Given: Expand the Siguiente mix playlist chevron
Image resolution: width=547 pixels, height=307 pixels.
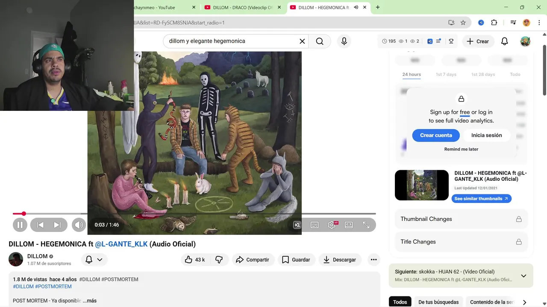Looking at the screenshot, I should [523, 276].
